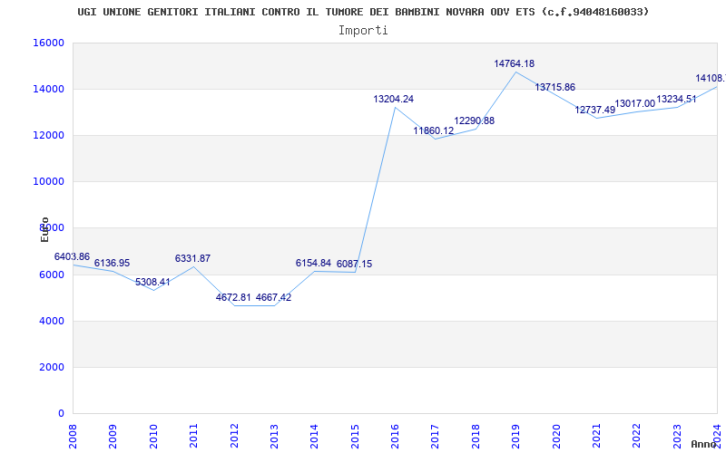The image size is (726, 453).
Task: Click the Anno axis title
Action: pos(705,444)
